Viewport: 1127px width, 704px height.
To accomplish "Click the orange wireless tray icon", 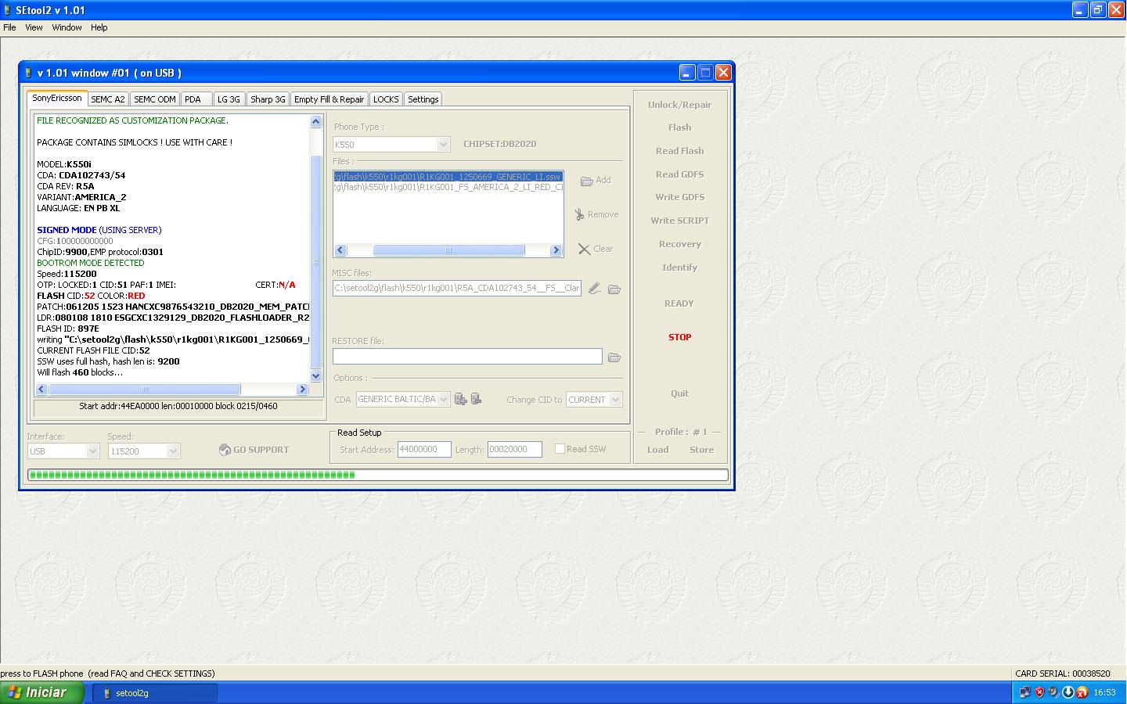I will click(x=1082, y=692).
